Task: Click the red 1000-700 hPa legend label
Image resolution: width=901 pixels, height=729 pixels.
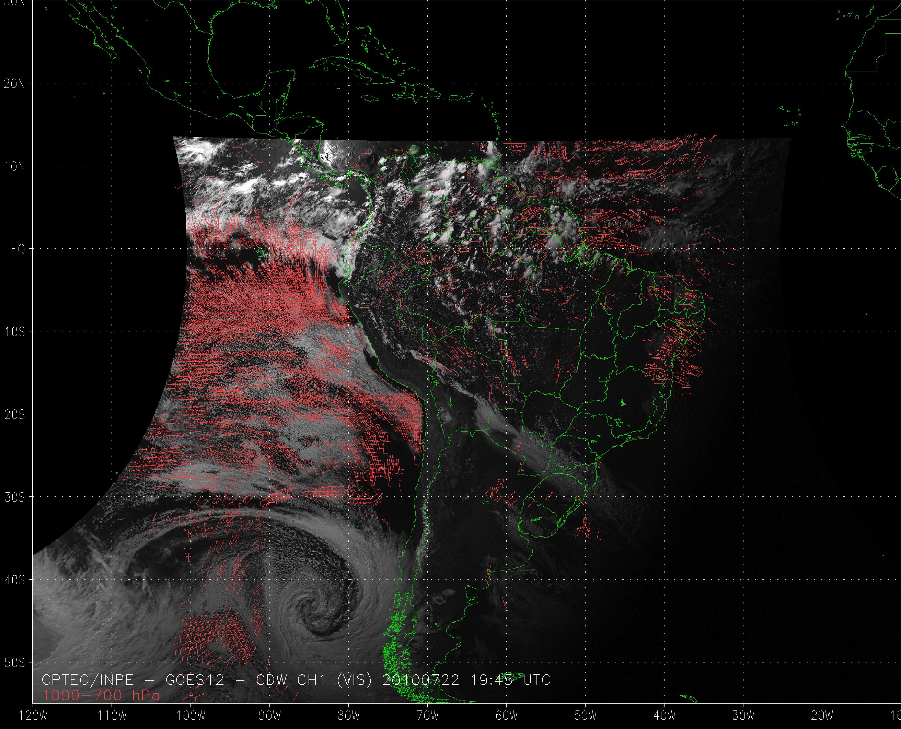Action: 101,696
